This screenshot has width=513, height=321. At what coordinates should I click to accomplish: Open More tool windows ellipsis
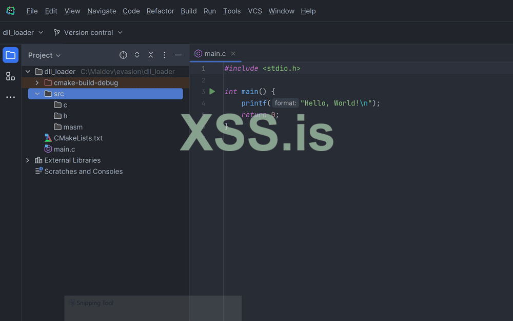(x=10, y=97)
